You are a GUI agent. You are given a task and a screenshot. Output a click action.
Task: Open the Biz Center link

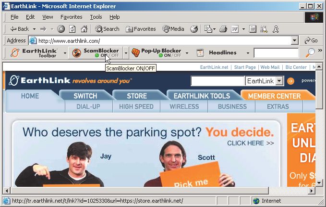coord(296,67)
